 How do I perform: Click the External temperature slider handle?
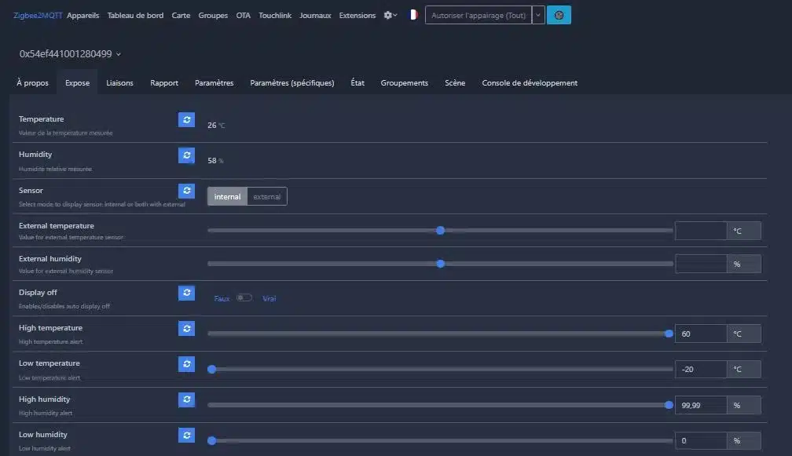[x=440, y=231]
